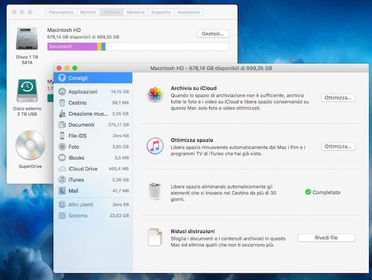Select Applicazioni in the sidebar

tap(93, 92)
